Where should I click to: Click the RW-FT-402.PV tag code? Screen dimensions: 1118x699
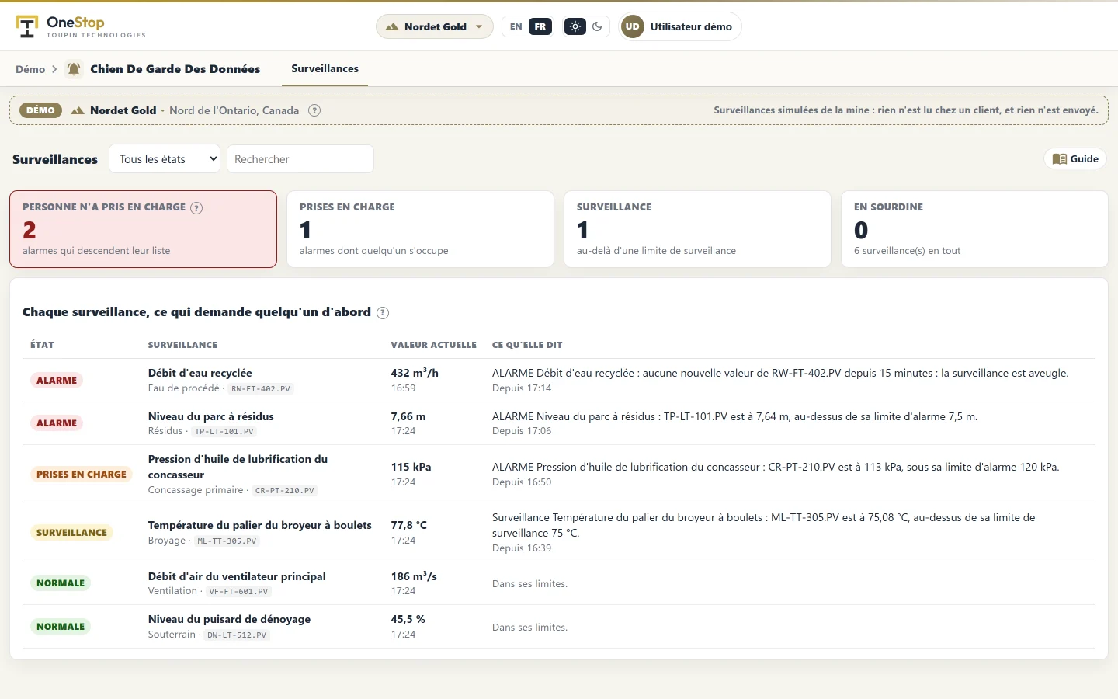point(261,388)
